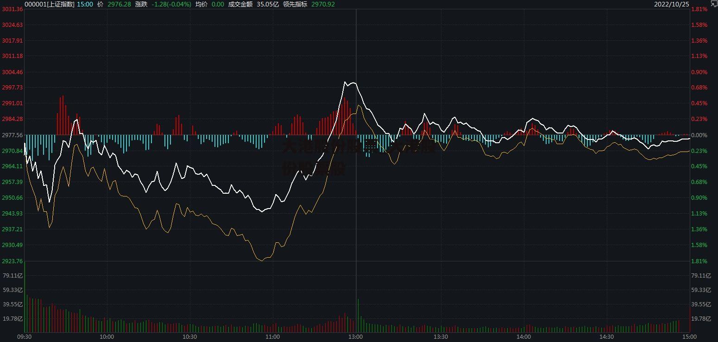
Task: Click the 10:30 time axis label
Action: coord(190,337)
